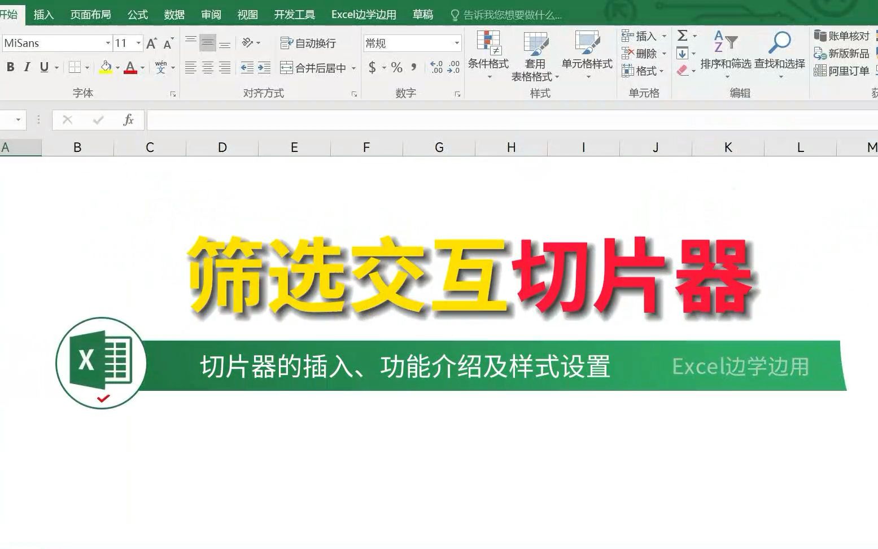Click the formula bar input
Image resolution: width=878 pixels, height=549 pixels.
[x=512, y=120]
